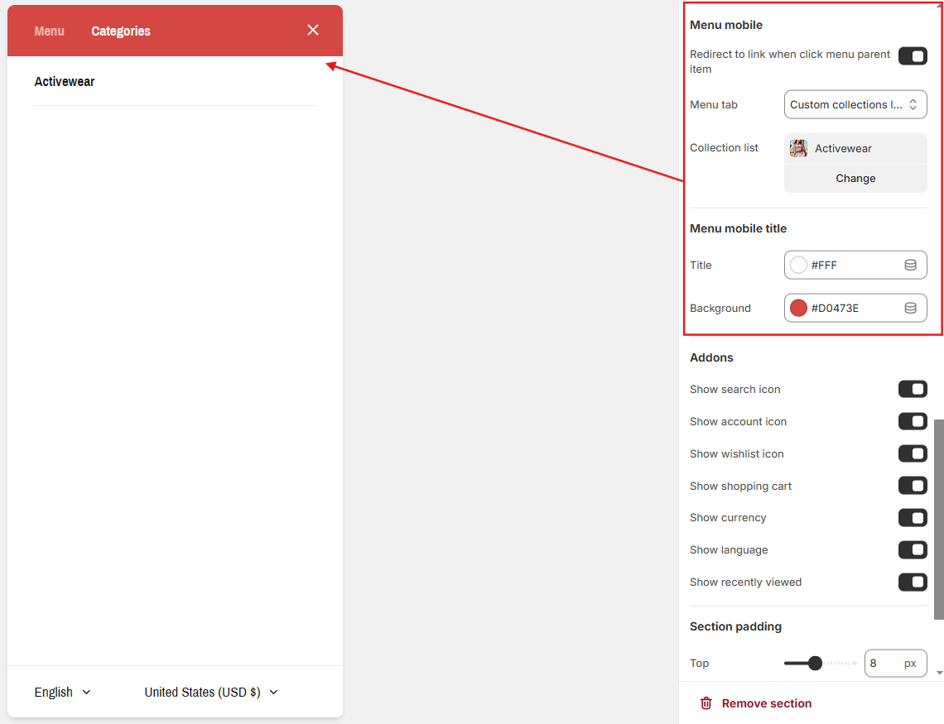944x724 pixels.
Task: Open the Activewear category link
Action: pos(65,82)
